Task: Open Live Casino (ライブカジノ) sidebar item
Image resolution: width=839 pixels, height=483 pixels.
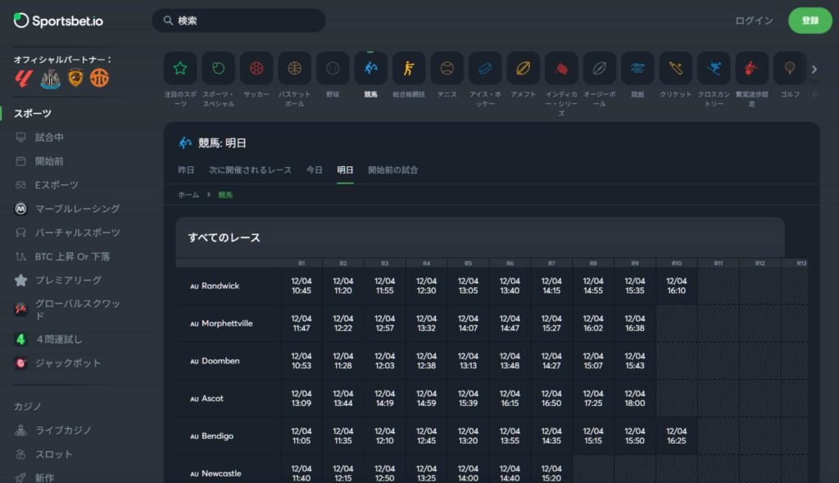Action: click(x=63, y=431)
